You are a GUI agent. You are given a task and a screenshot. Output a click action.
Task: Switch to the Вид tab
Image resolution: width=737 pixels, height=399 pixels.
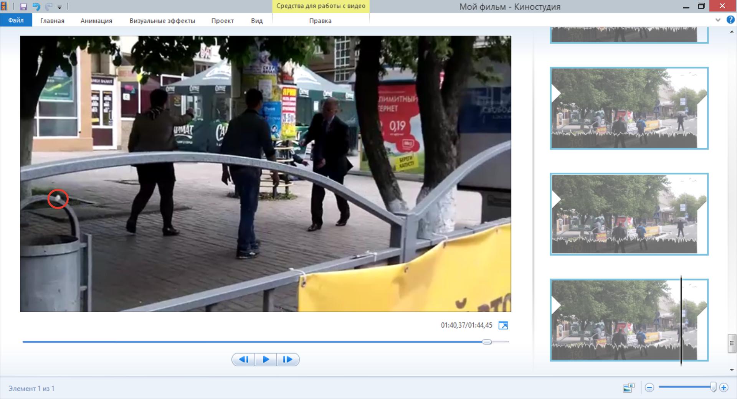(257, 21)
